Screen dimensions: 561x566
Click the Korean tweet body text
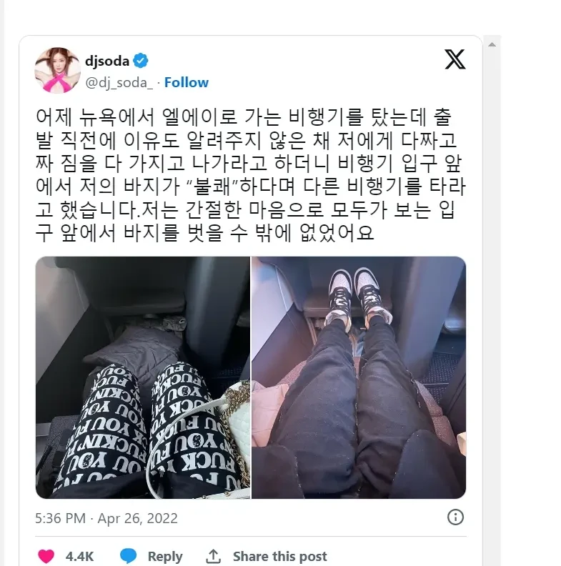[251, 175]
